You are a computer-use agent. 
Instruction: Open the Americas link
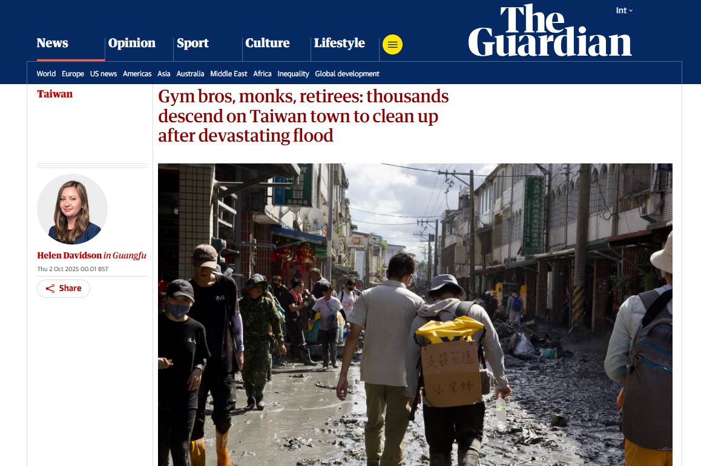(x=137, y=74)
